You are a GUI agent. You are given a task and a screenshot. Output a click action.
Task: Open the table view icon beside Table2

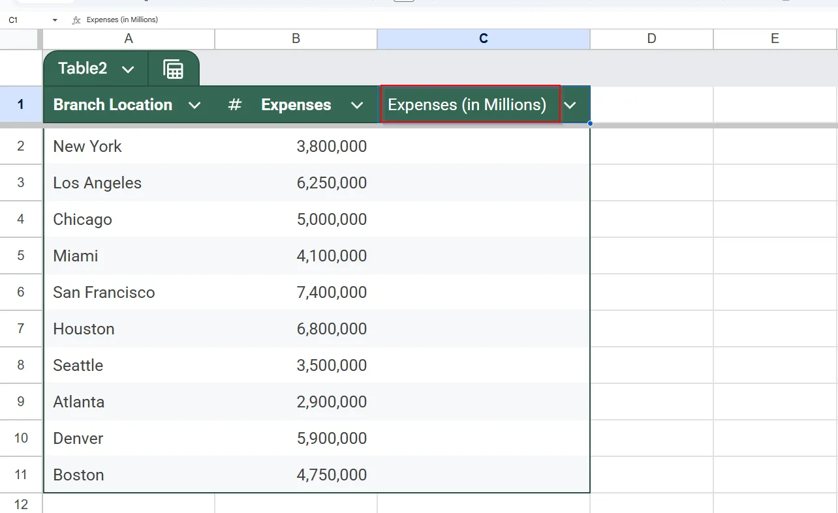click(173, 68)
